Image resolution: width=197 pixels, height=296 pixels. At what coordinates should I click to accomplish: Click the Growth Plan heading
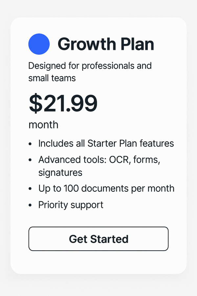[106, 44]
